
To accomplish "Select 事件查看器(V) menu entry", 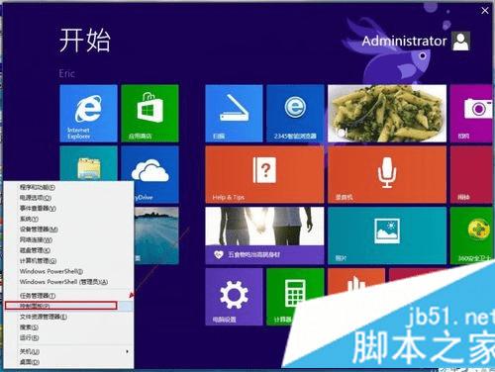I will 68,209.
